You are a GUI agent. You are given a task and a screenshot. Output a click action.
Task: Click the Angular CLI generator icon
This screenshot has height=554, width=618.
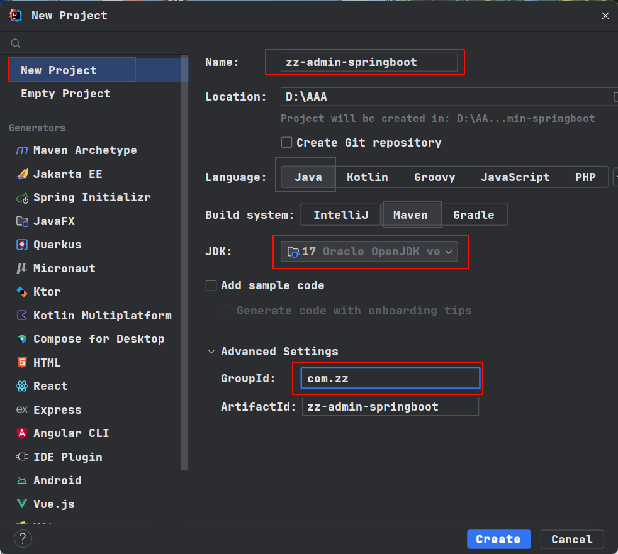22,433
